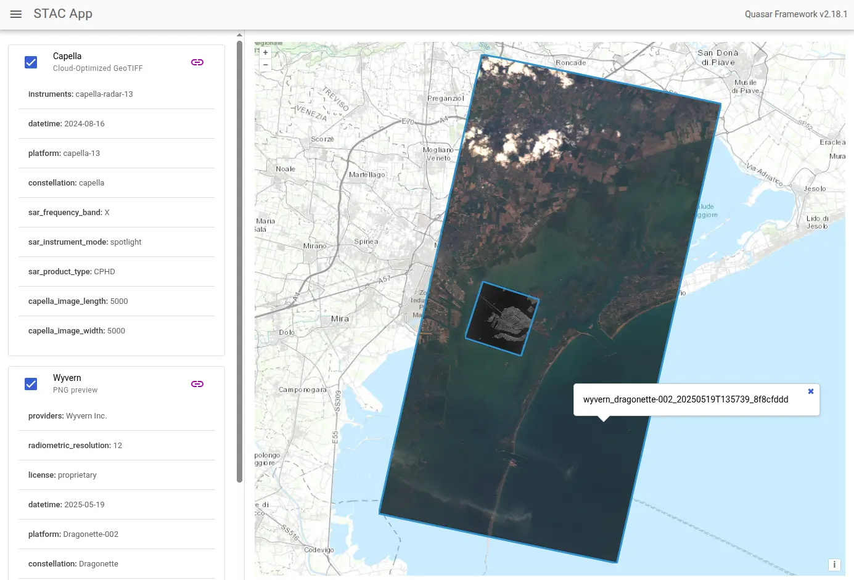Open map attribution info button
This screenshot has width=854, height=580.
click(x=834, y=565)
